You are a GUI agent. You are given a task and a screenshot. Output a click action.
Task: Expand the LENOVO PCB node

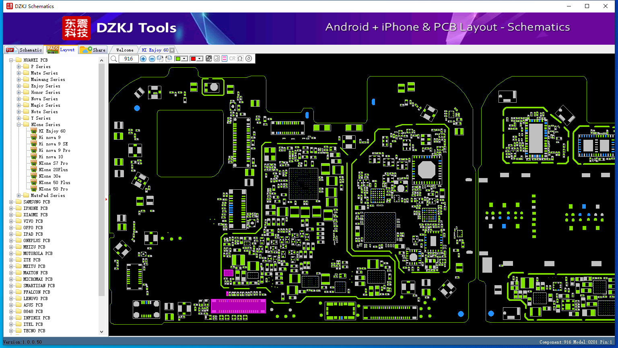click(x=11, y=298)
